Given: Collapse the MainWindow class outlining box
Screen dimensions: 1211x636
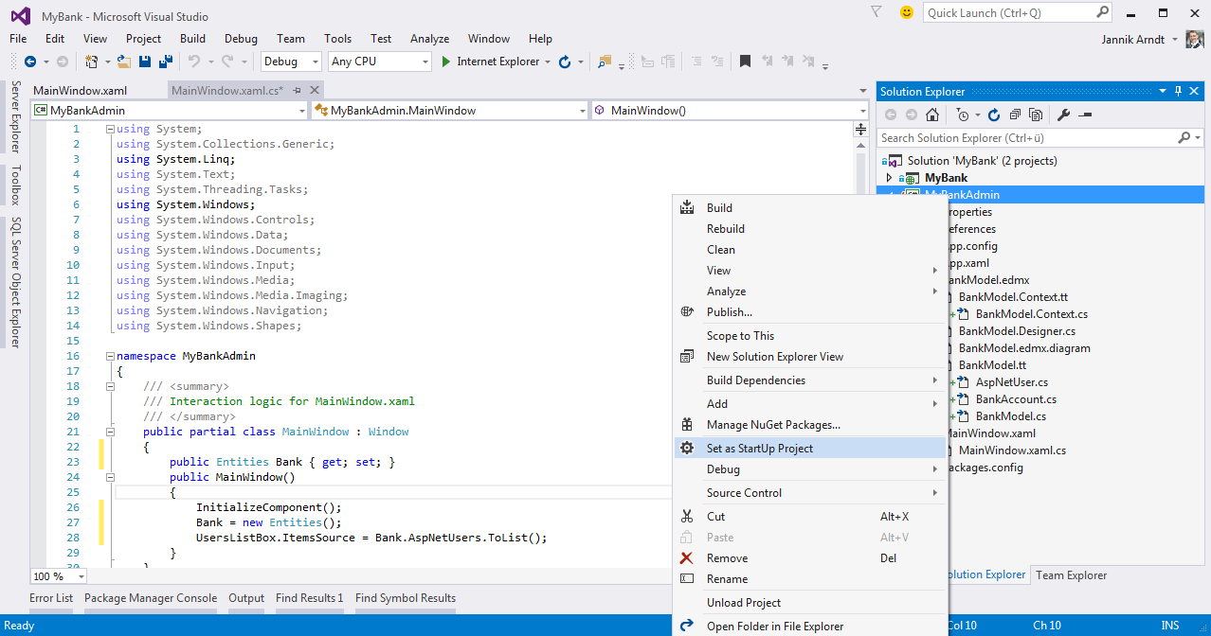Looking at the screenshot, I should (x=110, y=432).
